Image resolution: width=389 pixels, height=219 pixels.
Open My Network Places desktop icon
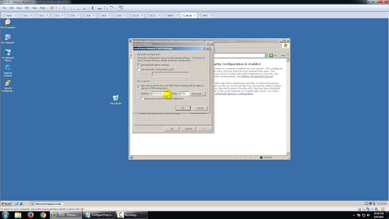(x=8, y=55)
